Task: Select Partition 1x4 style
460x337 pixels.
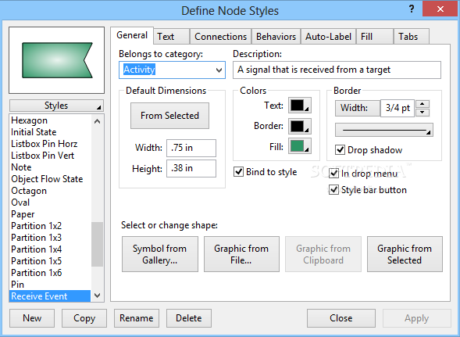Action: tap(50, 249)
